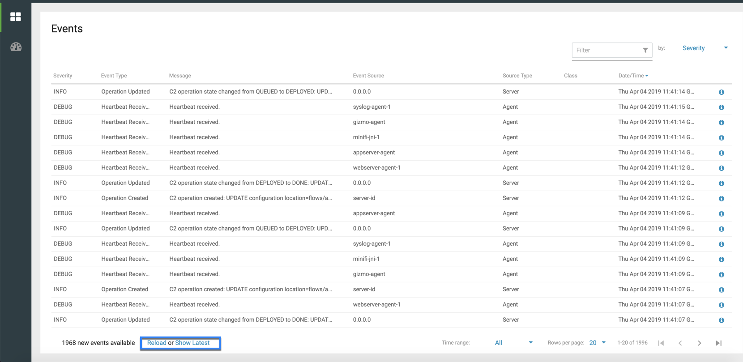Select the minifi-jni-1 heartbeat row at 11:41:14
Viewport: 743px width, 362px height.
pyautogui.click(x=366, y=137)
